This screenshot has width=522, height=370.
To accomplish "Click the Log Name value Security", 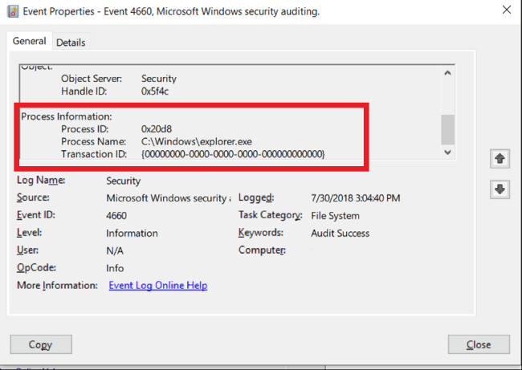I will pos(123,181).
